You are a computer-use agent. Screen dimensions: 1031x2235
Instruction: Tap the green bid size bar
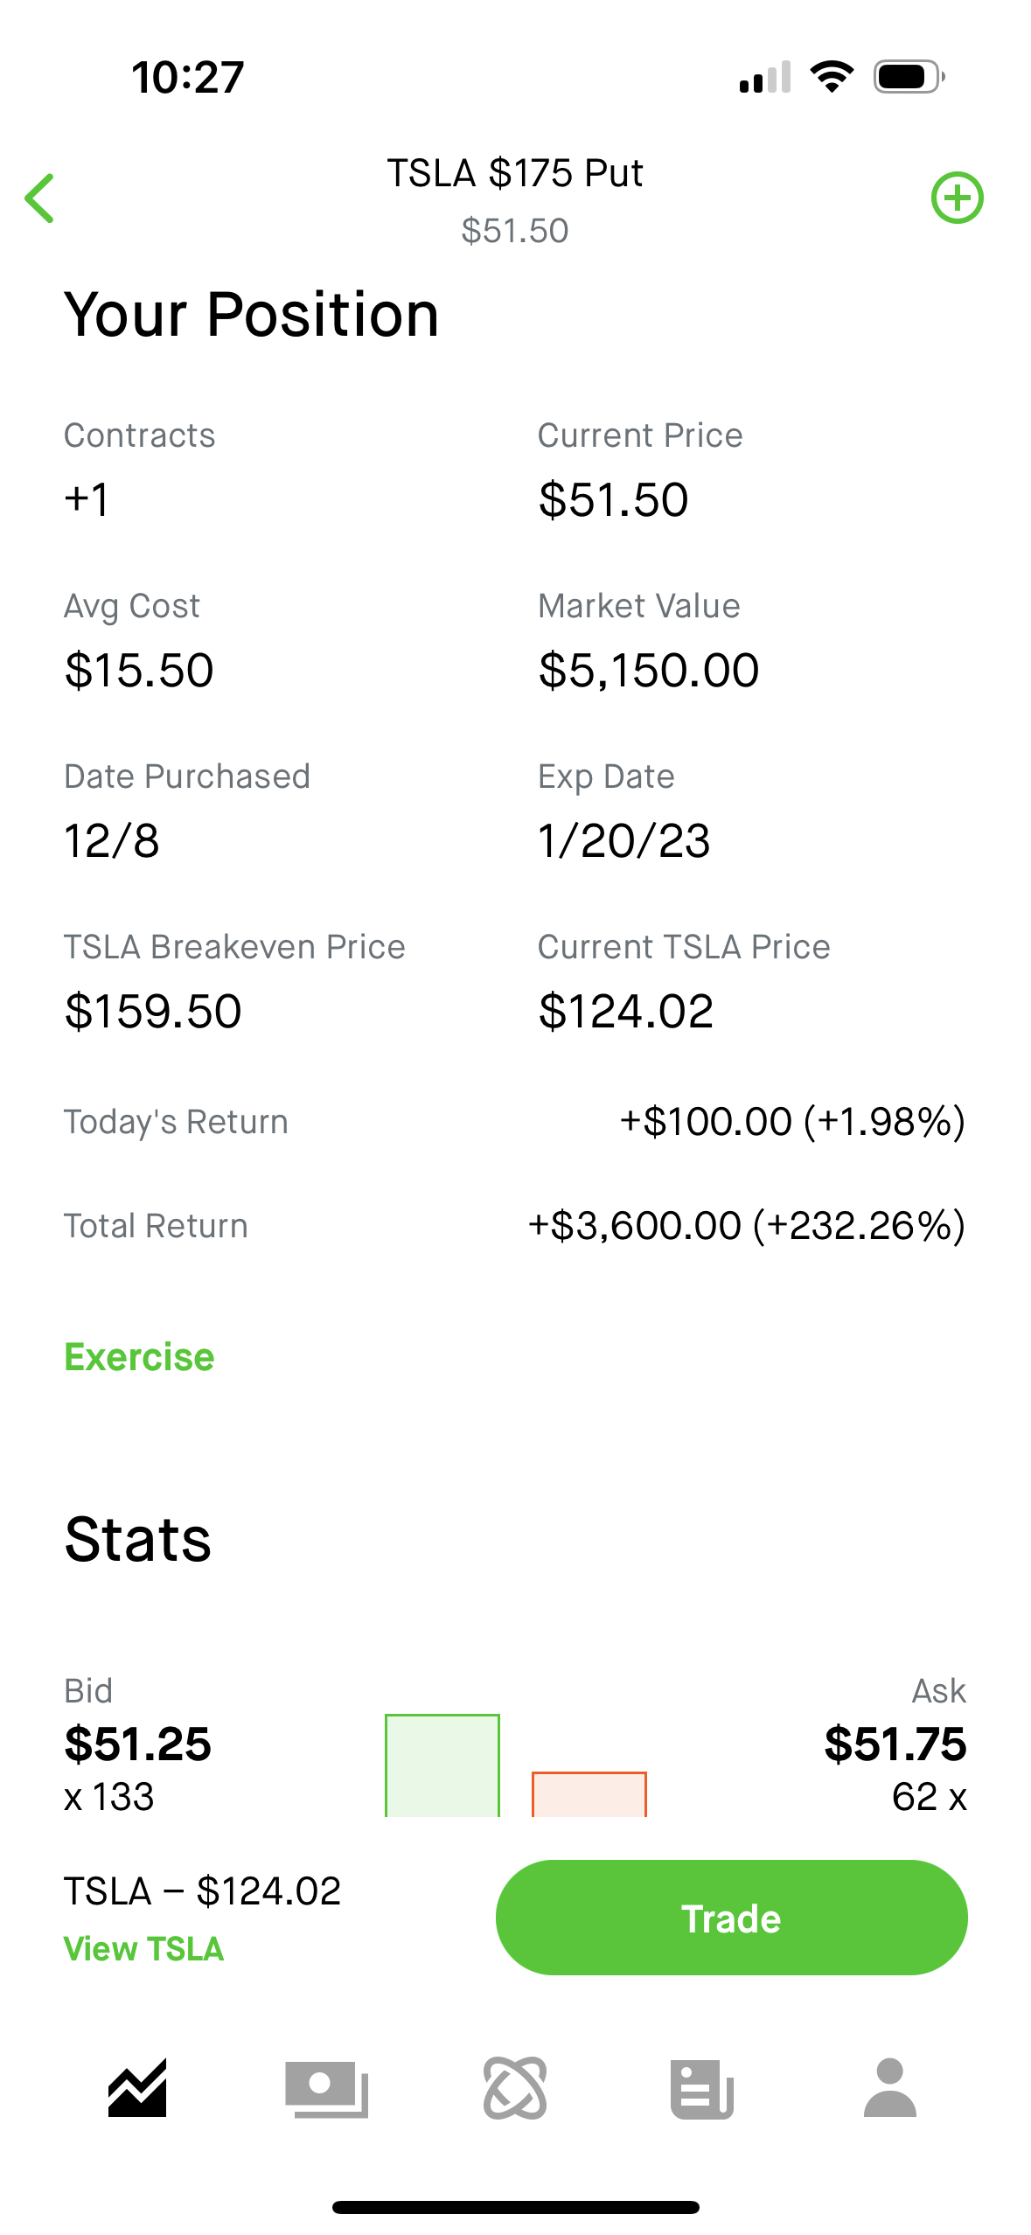[442, 1765]
